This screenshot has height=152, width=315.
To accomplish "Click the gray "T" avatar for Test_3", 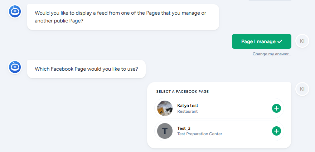I will point(165,131).
